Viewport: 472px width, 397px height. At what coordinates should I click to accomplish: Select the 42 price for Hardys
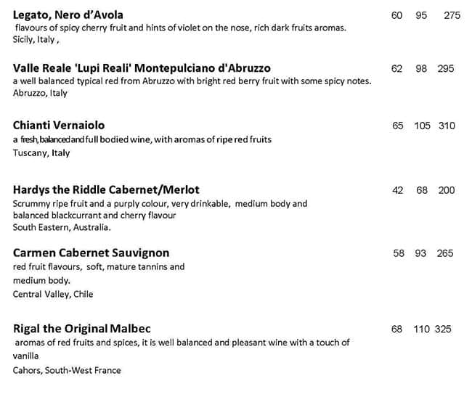coord(397,190)
